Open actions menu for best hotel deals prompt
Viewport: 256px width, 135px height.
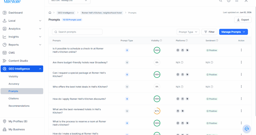(241, 87)
